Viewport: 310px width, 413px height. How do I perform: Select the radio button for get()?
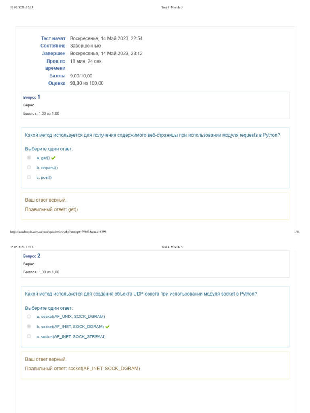click(29, 158)
